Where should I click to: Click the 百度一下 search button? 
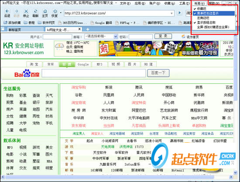point(158,73)
